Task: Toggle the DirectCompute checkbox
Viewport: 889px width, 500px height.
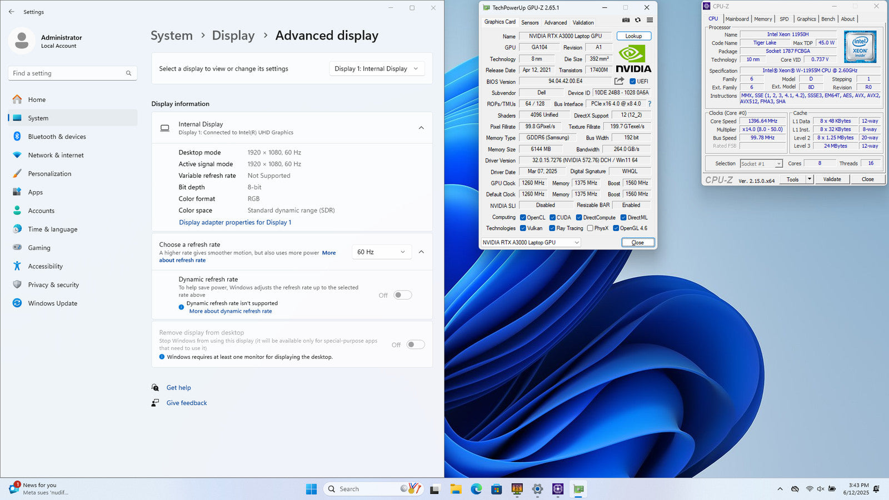Action: pyautogui.click(x=579, y=217)
